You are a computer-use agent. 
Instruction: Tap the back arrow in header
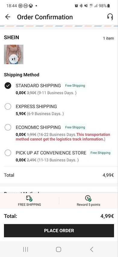(8, 17)
